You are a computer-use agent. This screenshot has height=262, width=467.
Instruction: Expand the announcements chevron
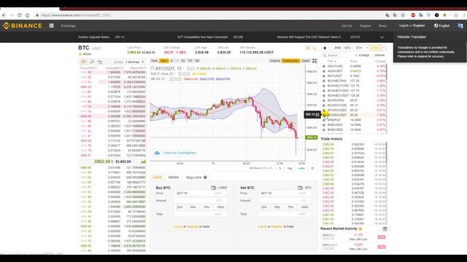click(382, 37)
